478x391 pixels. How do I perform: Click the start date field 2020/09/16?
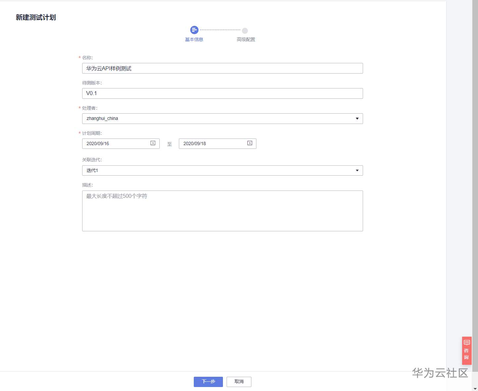point(116,143)
